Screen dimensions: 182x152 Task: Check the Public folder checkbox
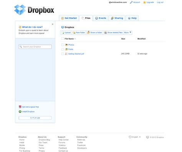point(63,49)
